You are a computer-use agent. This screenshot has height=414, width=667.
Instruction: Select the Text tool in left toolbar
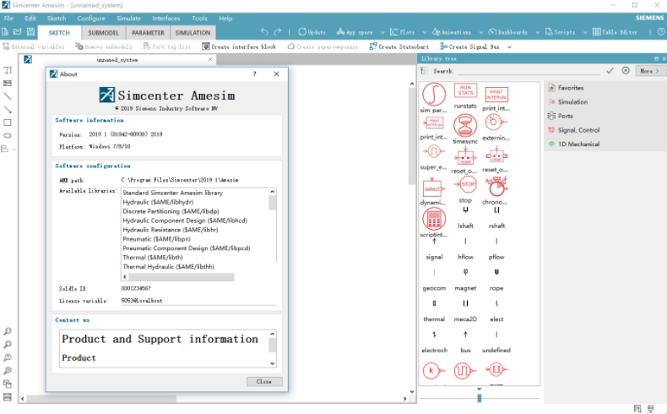[8, 70]
